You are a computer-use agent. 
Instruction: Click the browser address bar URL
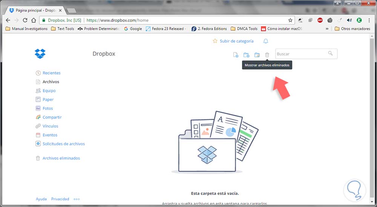[x=117, y=20]
